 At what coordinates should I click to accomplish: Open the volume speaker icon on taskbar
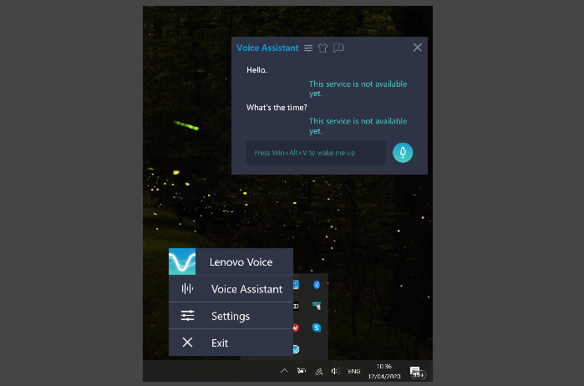(335, 371)
